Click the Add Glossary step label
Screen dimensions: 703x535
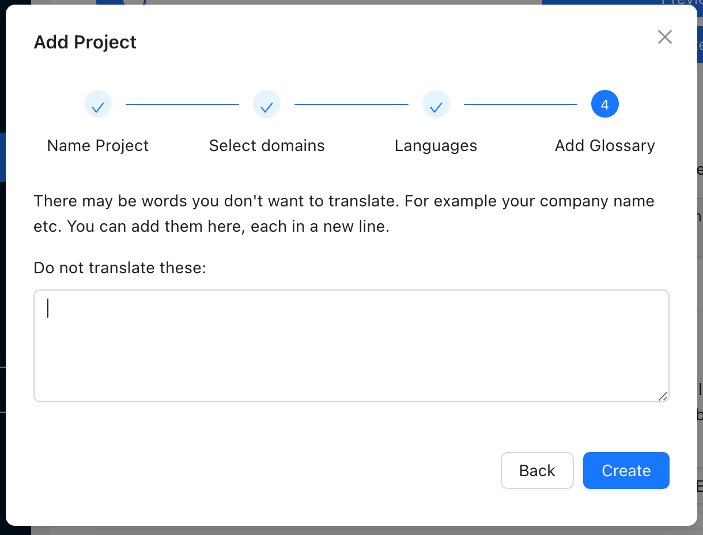(605, 146)
